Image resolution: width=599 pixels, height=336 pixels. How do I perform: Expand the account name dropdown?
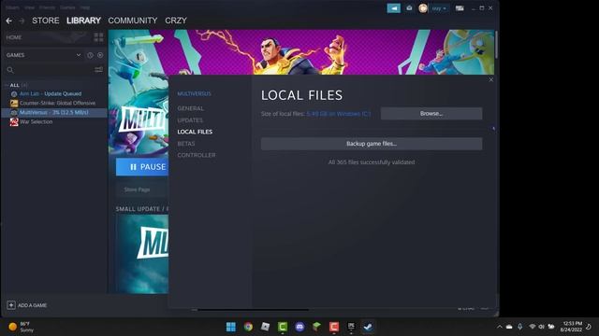tap(439, 8)
